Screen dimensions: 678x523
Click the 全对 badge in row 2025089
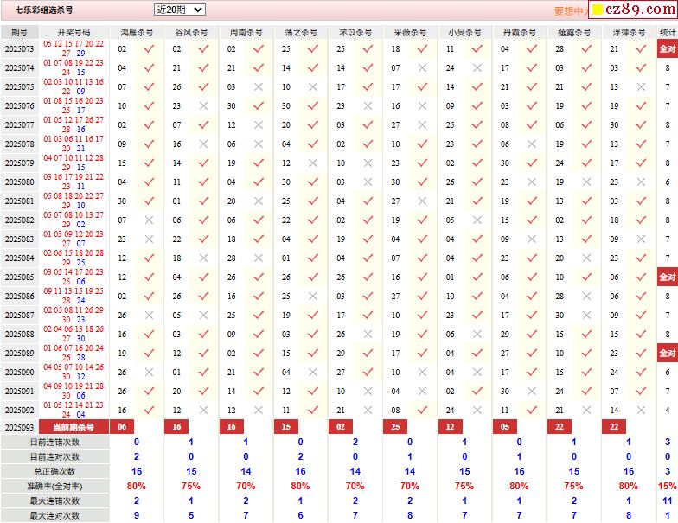668,353
